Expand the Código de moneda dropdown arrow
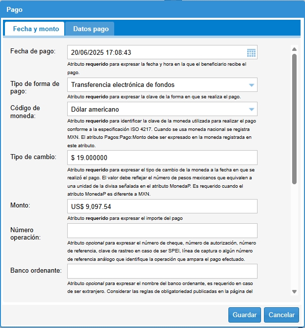The width and height of the screenshot is (305, 328). pos(251,109)
